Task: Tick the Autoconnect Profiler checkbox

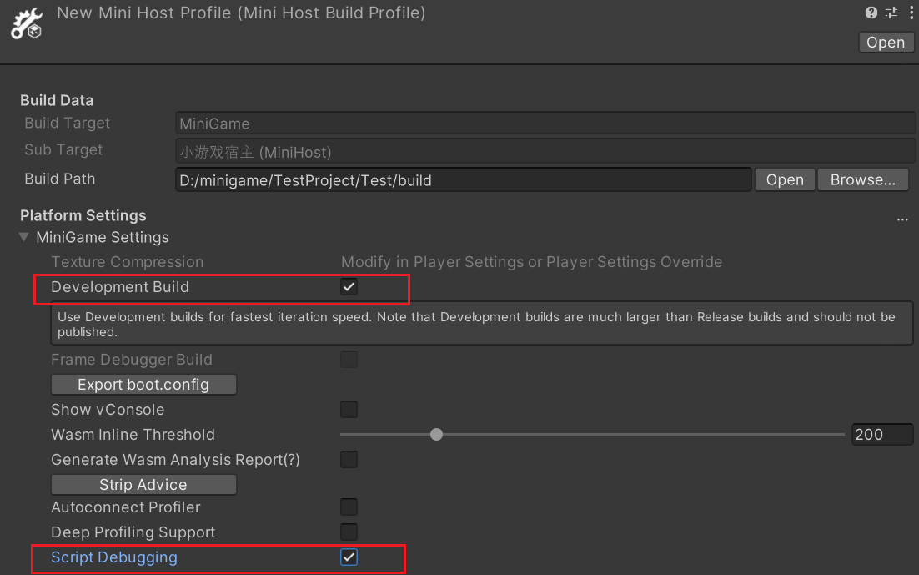Action: coord(349,507)
